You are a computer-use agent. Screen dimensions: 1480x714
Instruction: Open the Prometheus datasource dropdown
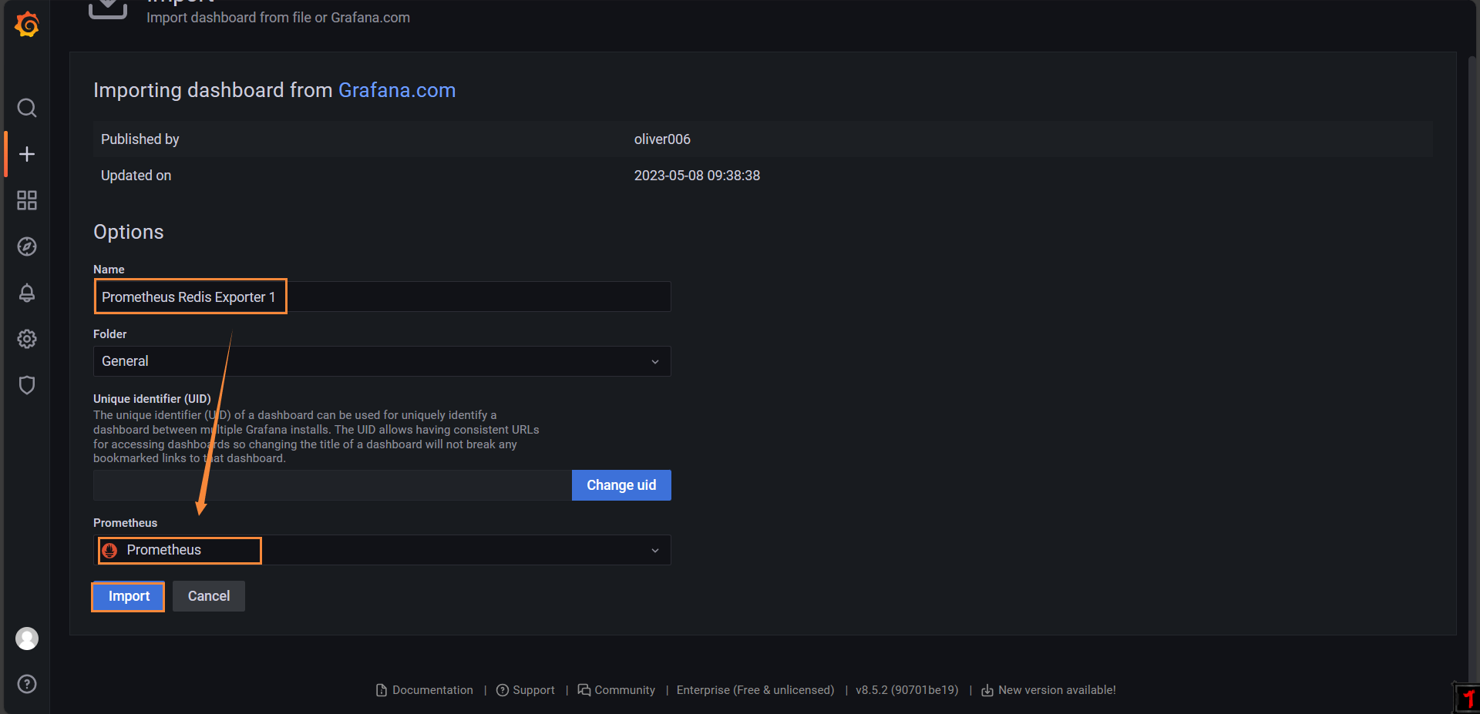(x=382, y=550)
